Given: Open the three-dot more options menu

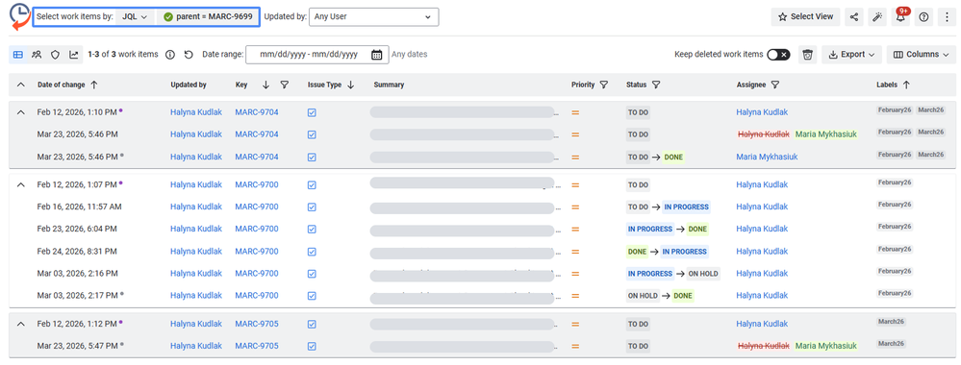Looking at the screenshot, I should pos(947,17).
